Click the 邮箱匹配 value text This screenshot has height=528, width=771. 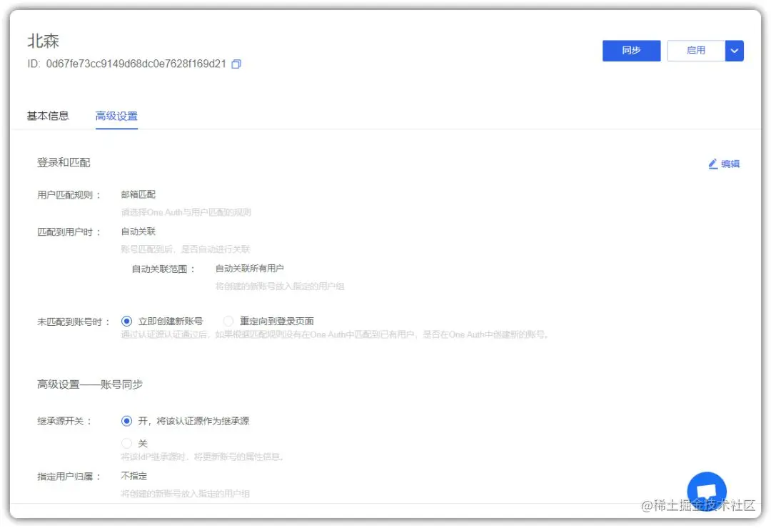click(x=138, y=194)
